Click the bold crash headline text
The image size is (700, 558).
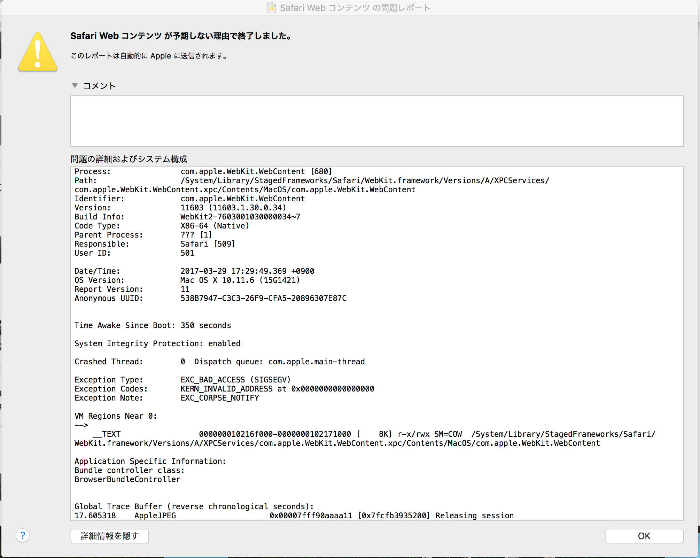(x=181, y=36)
